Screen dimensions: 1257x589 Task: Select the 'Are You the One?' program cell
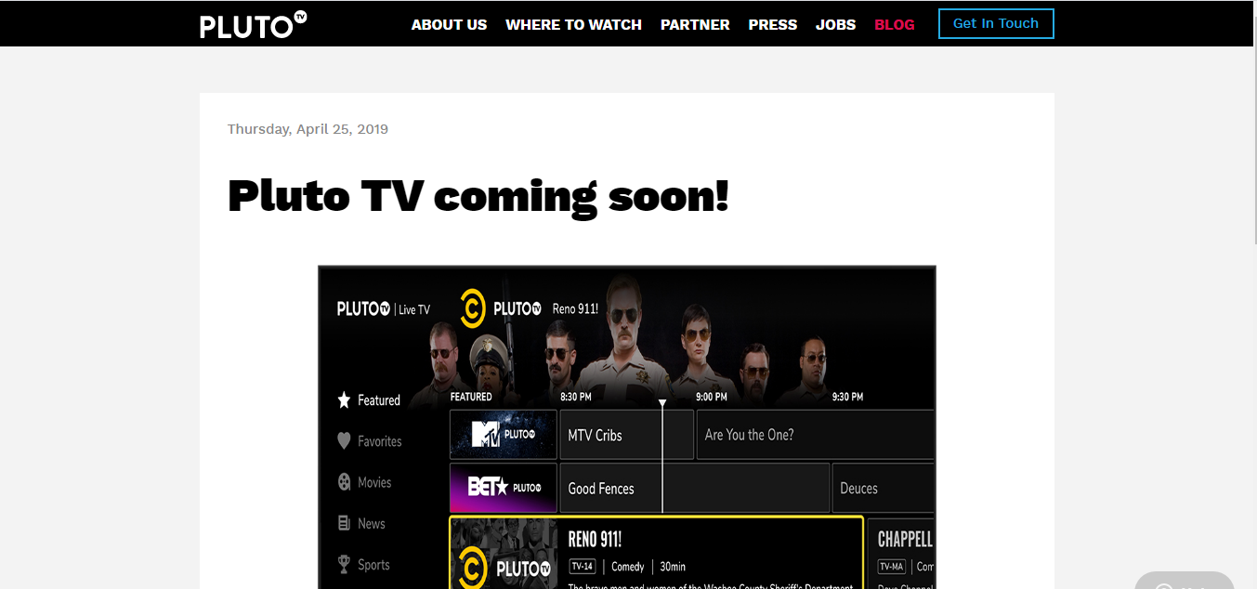tap(816, 435)
